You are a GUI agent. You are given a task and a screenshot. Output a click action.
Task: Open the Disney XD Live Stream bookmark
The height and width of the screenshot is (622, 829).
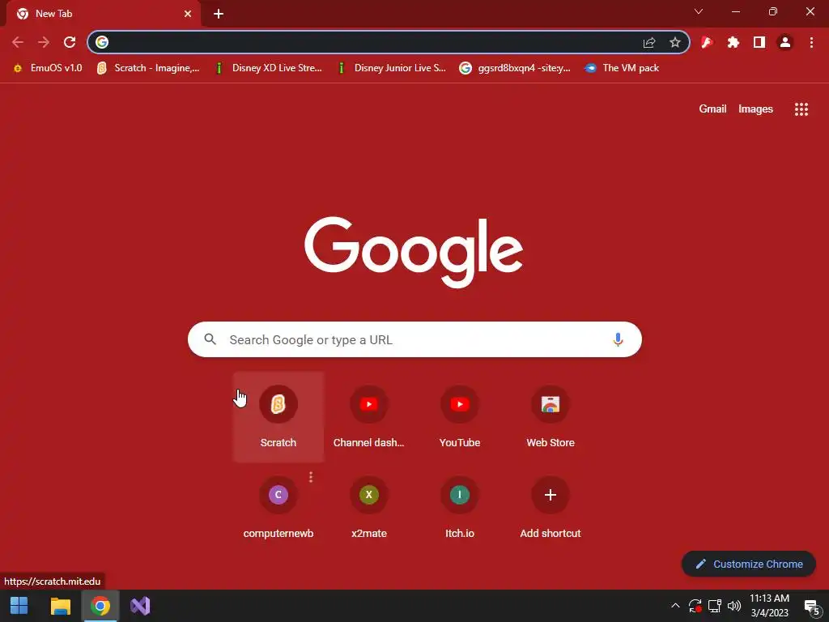(269, 68)
